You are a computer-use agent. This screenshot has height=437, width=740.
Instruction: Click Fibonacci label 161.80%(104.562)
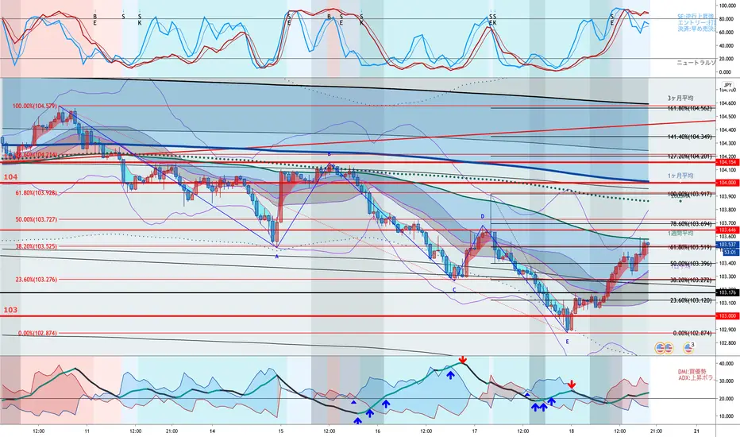(x=689, y=108)
